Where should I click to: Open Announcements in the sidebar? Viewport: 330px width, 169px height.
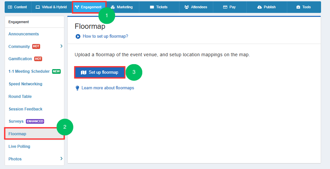pyautogui.click(x=24, y=34)
